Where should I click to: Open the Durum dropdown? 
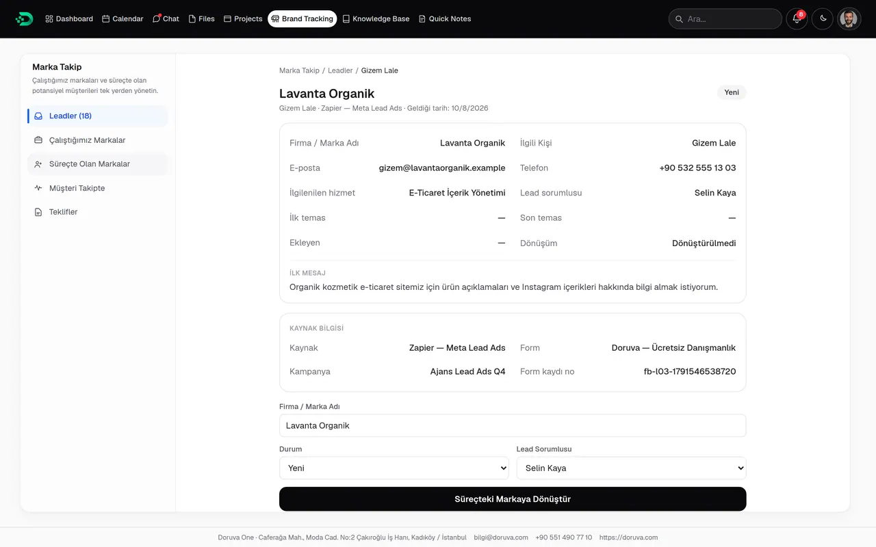pos(394,468)
